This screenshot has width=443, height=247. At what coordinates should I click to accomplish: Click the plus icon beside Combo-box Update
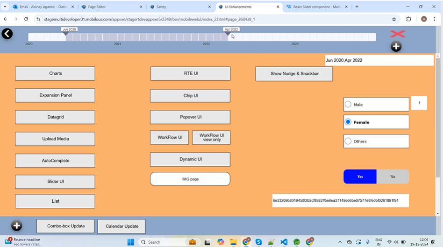tap(17, 226)
